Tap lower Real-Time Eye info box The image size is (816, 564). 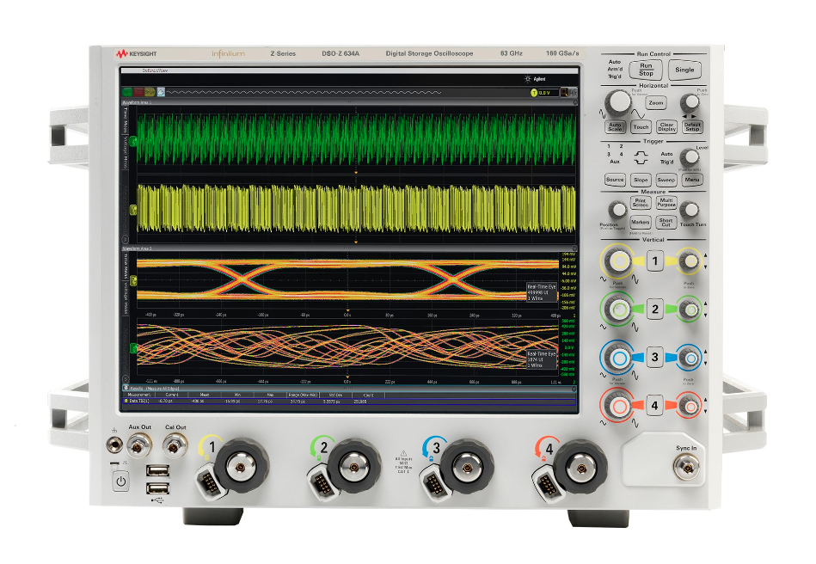coord(541,359)
